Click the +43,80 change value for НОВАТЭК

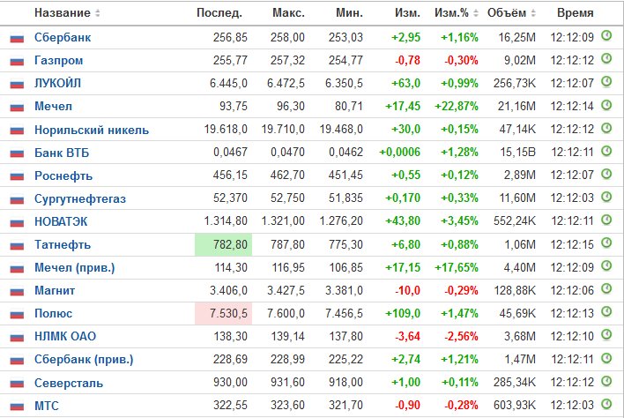coord(403,221)
